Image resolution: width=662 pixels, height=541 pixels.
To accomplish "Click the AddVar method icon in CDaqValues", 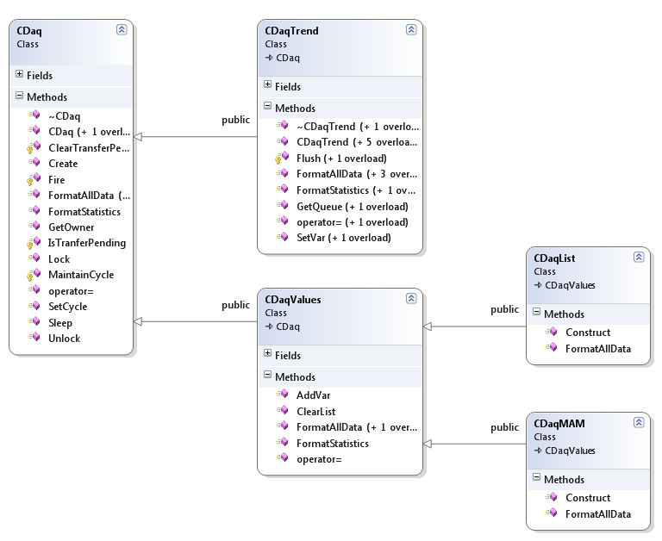I will click(281, 395).
